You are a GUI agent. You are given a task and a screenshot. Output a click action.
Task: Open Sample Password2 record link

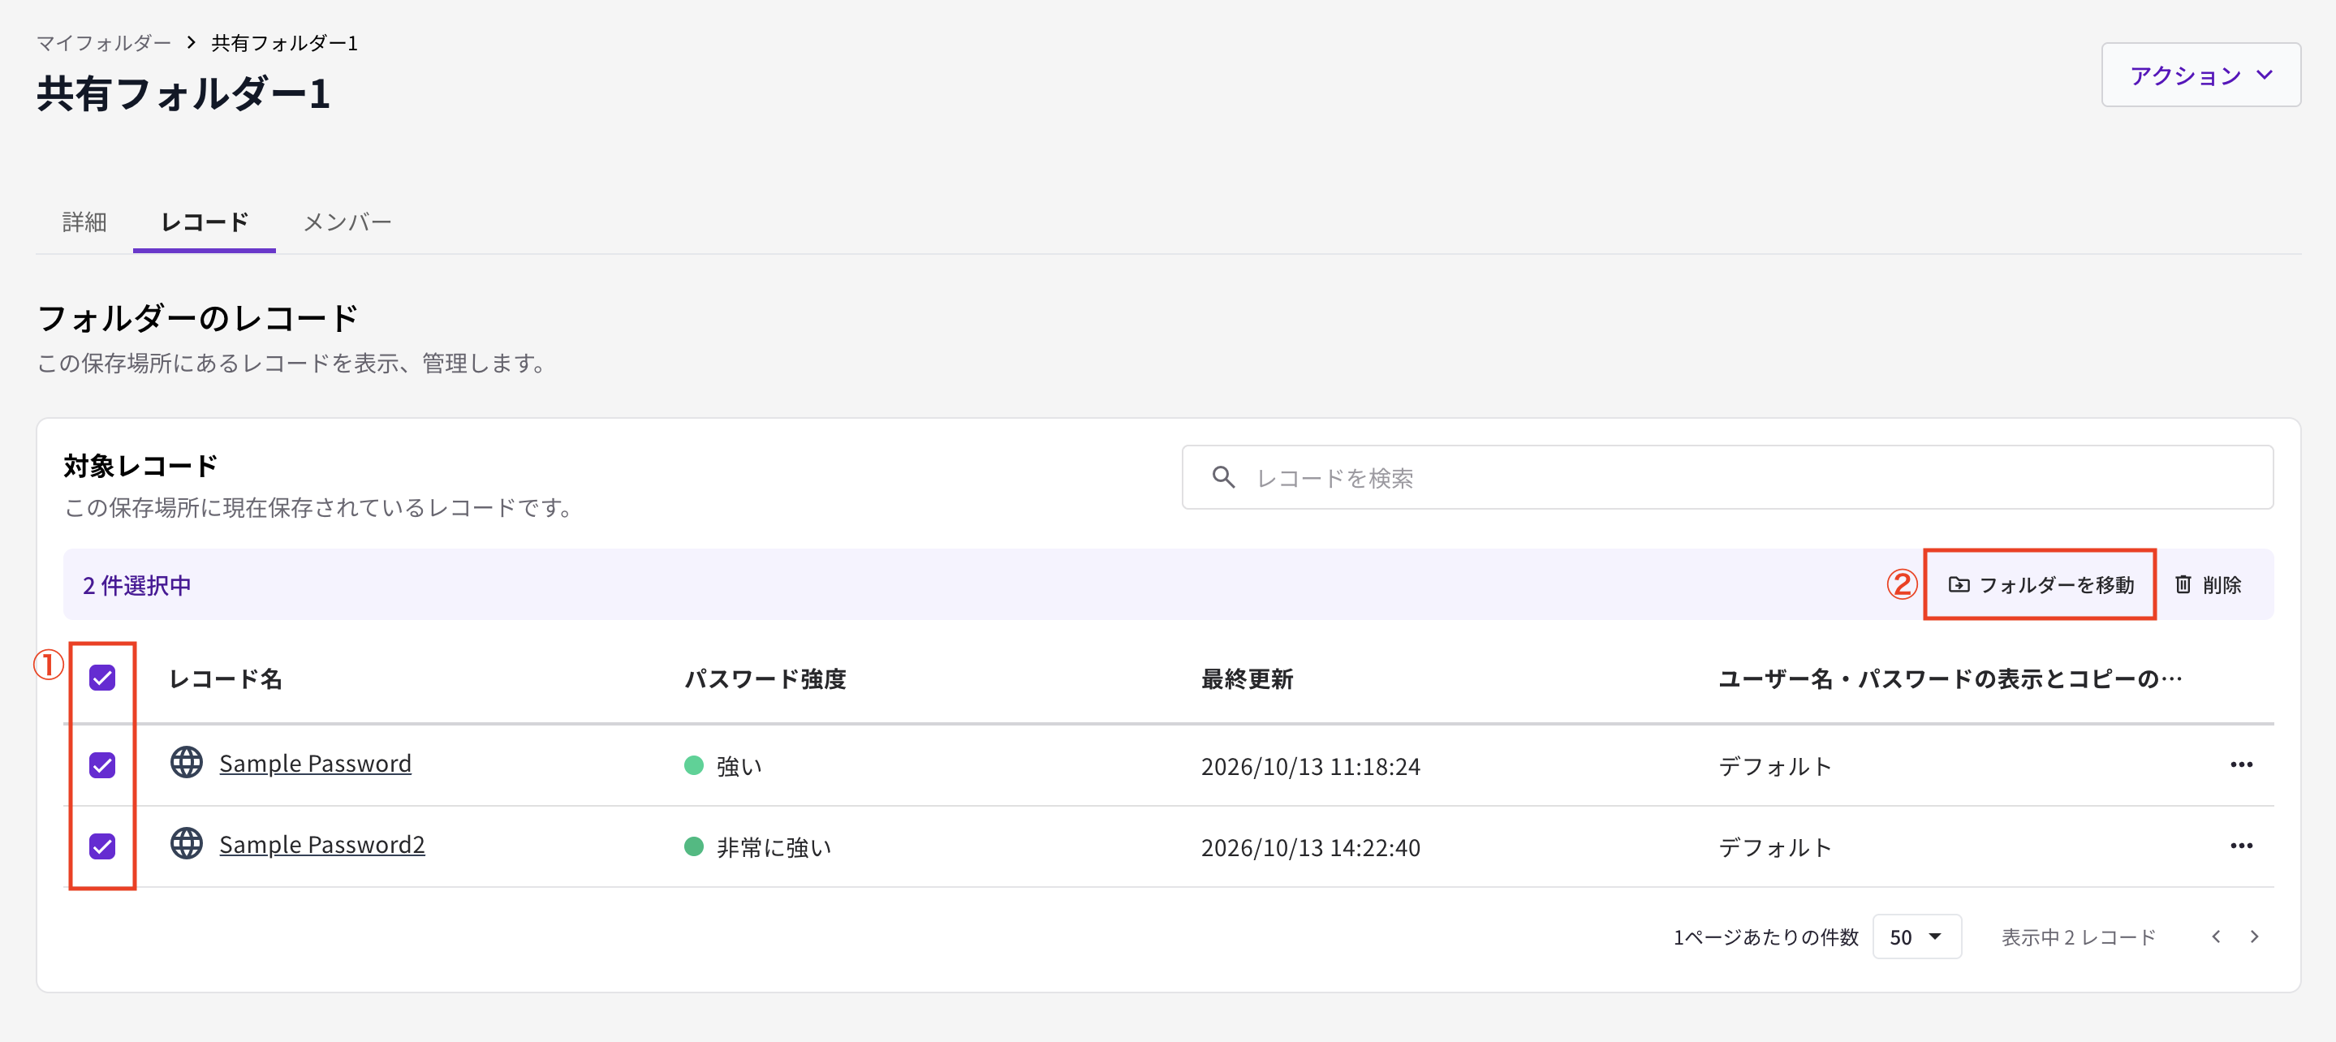click(x=322, y=844)
